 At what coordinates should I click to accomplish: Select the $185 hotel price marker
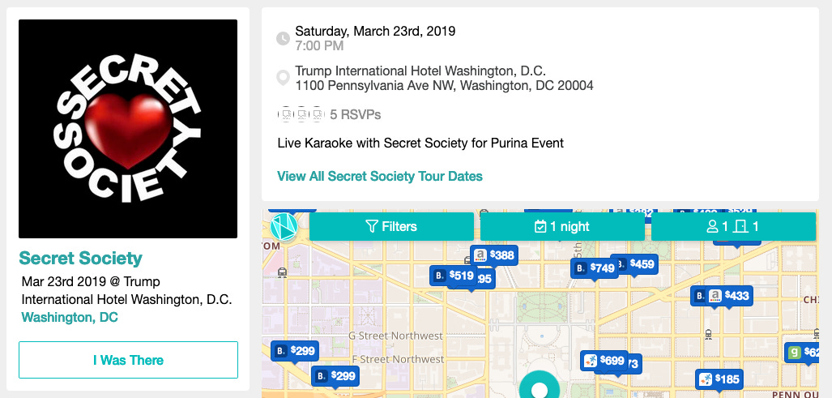pos(719,379)
